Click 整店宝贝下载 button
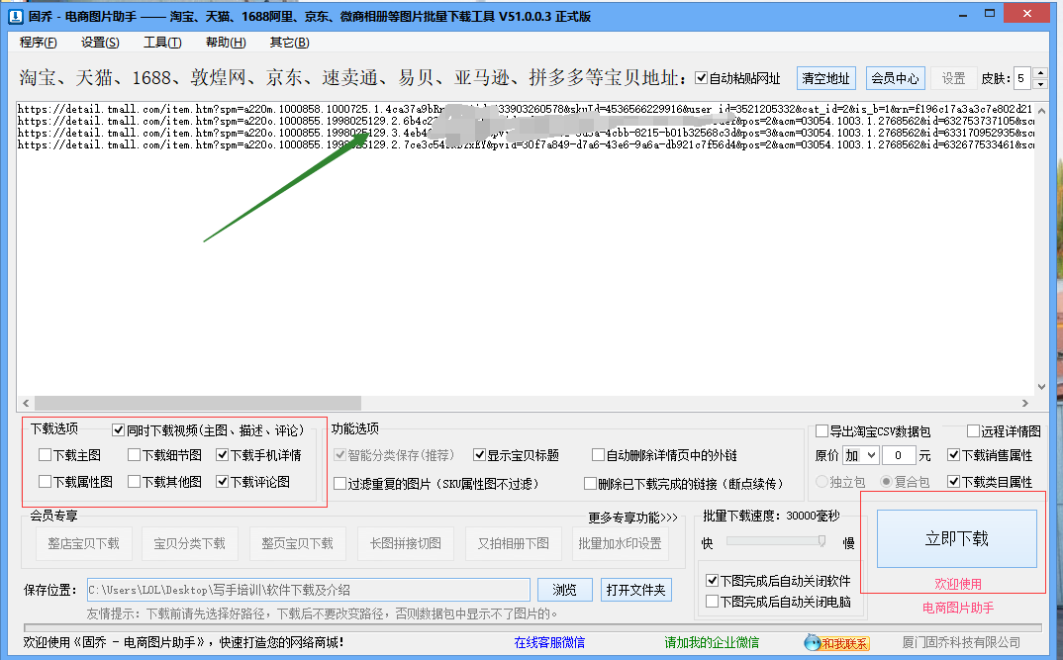 click(x=83, y=543)
